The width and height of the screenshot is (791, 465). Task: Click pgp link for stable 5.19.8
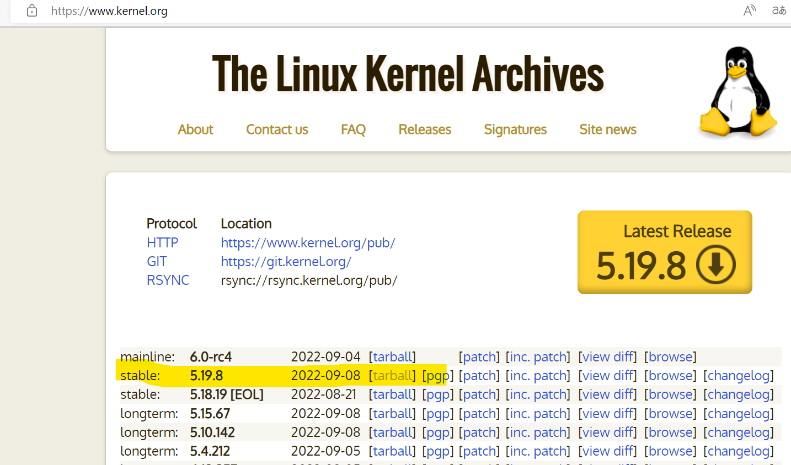click(438, 376)
